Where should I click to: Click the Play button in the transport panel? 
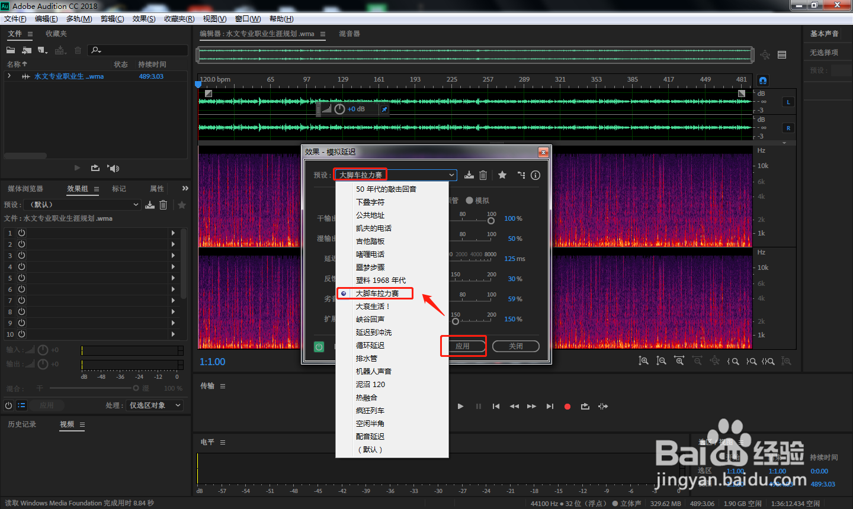click(461, 406)
